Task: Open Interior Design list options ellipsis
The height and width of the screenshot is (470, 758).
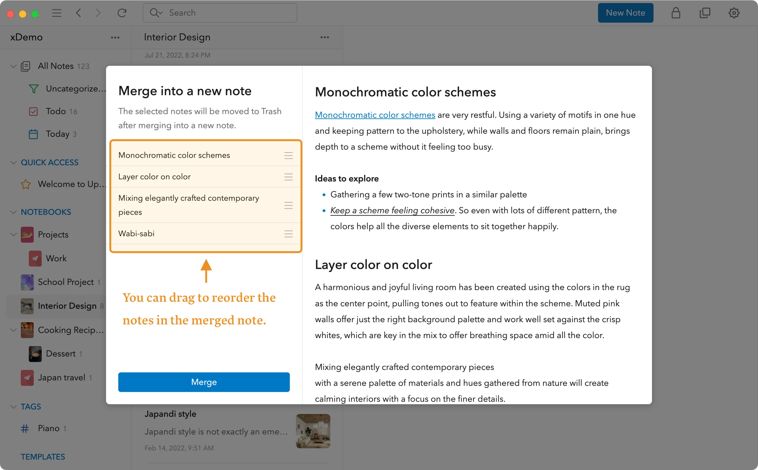Action: pos(324,37)
